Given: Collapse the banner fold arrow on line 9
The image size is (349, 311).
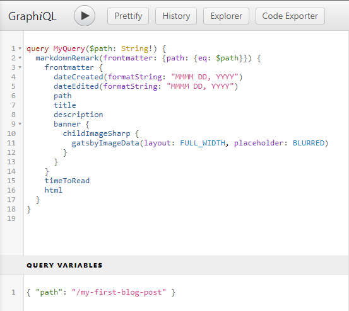Looking at the screenshot, I should (20, 124).
